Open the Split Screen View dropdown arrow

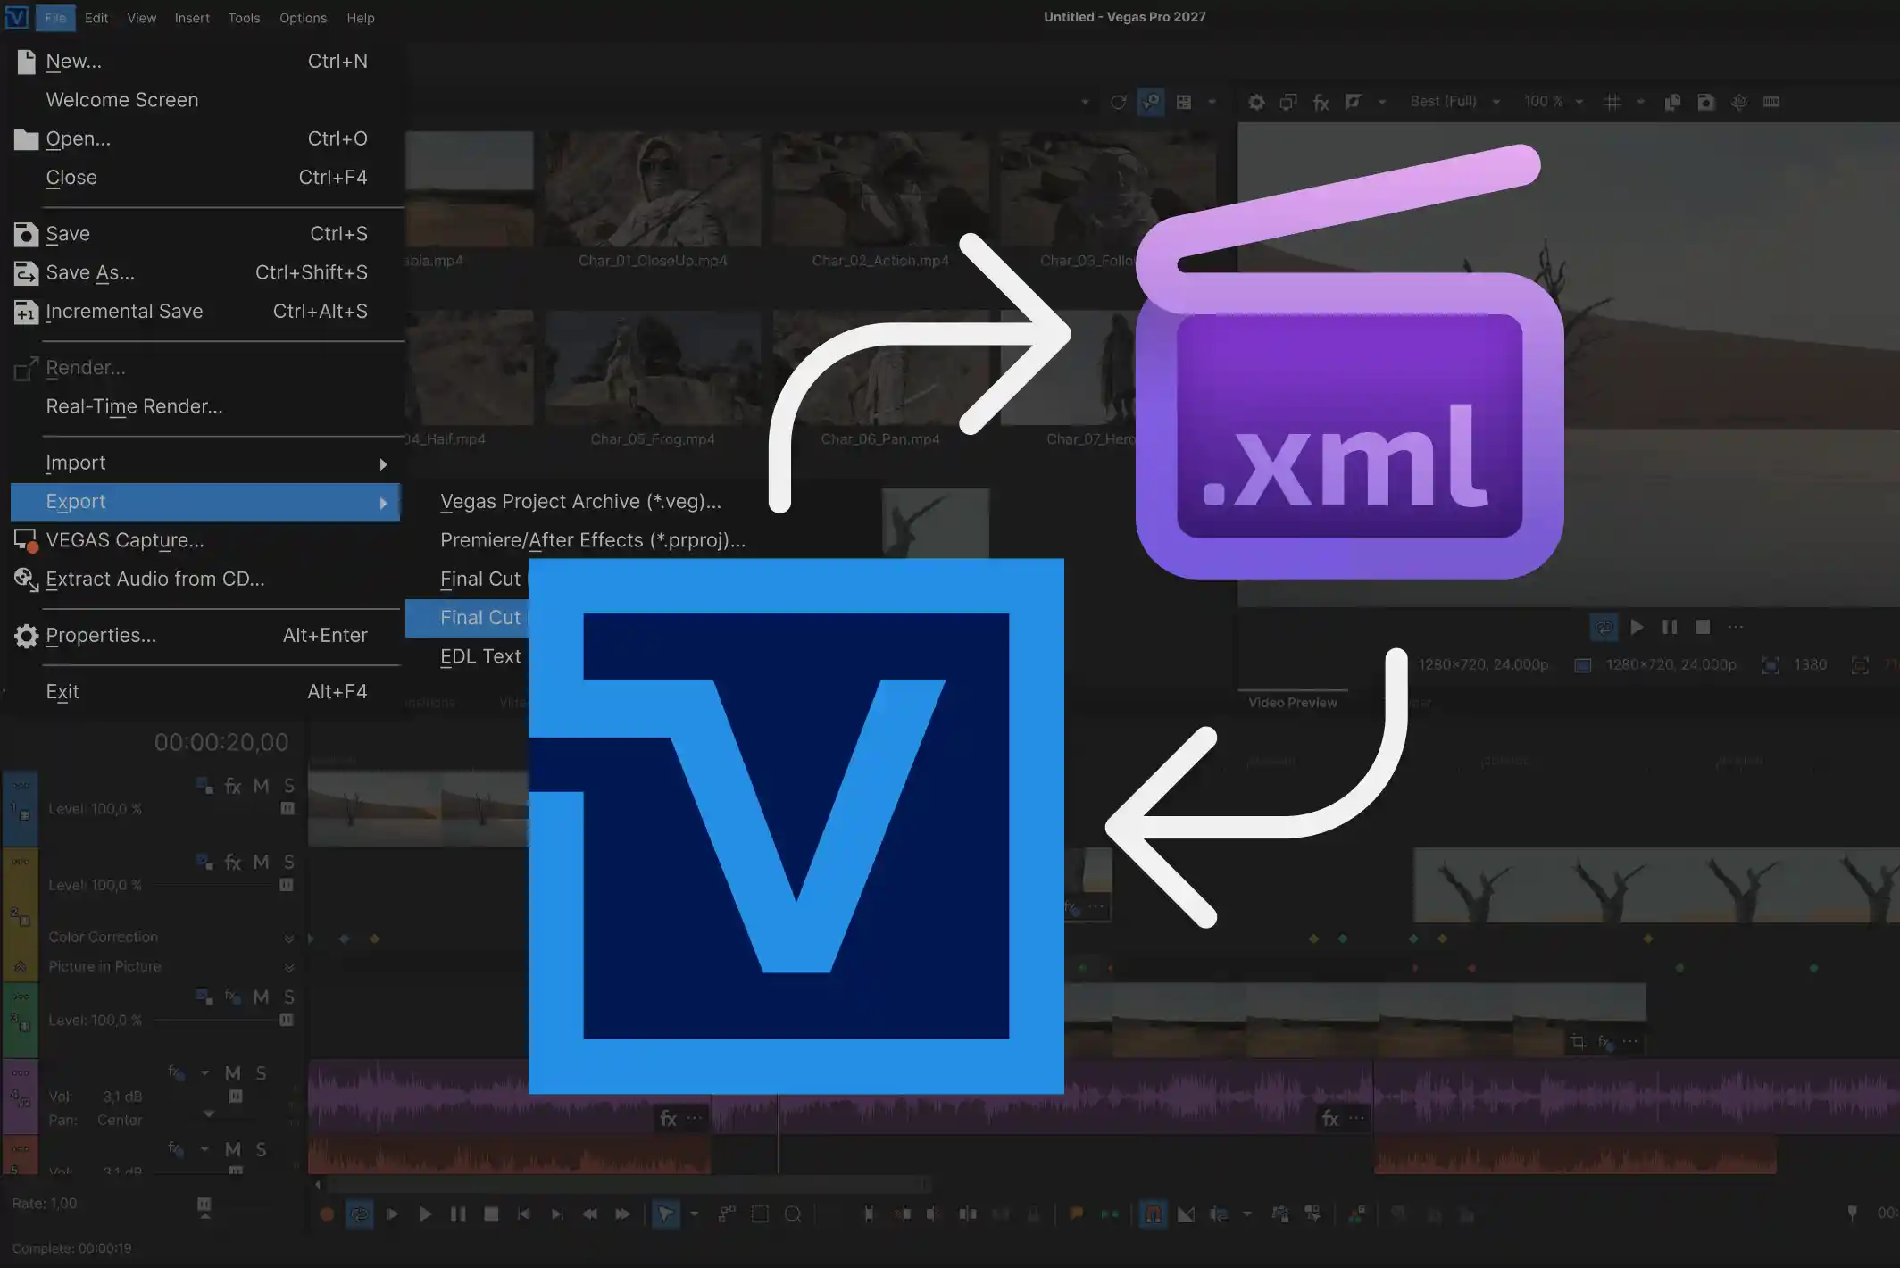1382,102
